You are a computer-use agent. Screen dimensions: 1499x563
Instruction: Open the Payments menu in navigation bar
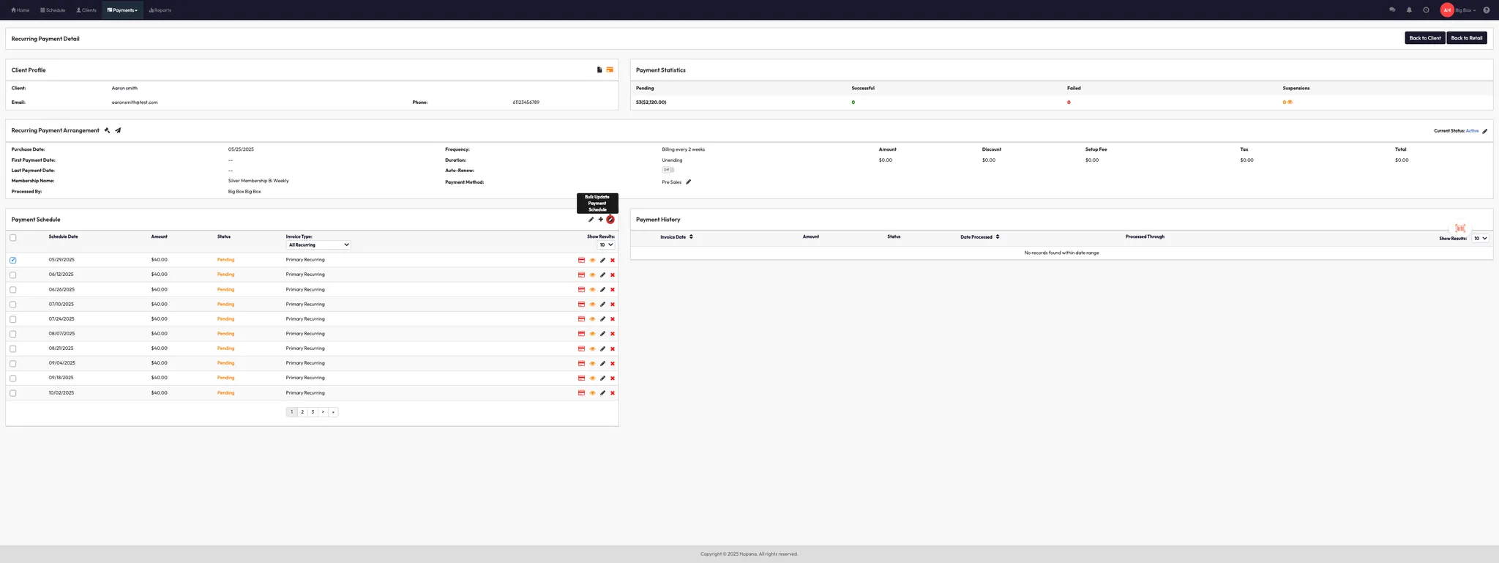coord(122,10)
